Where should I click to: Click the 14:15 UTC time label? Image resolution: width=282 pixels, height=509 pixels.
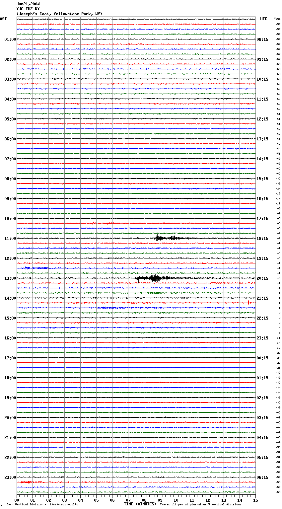point(262,159)
